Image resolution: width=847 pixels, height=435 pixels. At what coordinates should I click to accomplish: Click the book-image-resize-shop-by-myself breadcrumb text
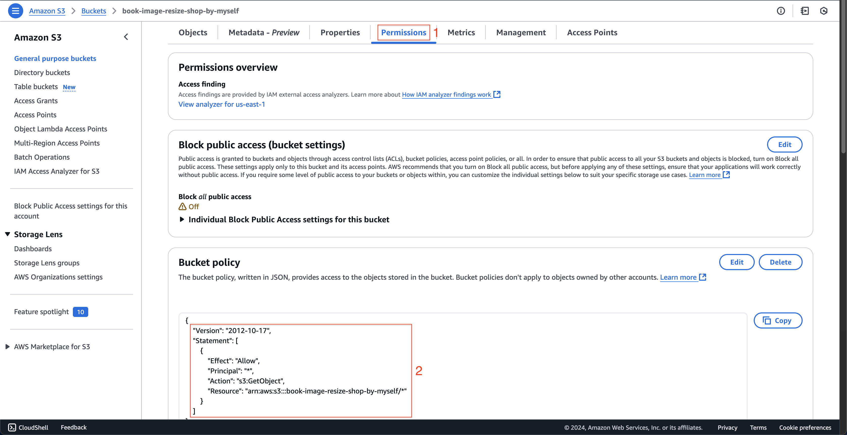click(180, 11)
